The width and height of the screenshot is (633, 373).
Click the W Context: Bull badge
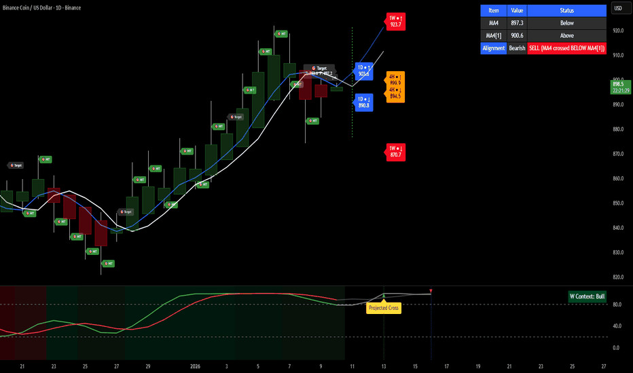point(586,296)
